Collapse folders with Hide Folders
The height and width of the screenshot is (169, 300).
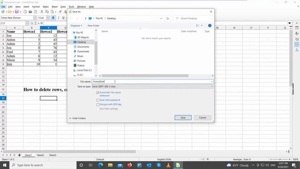pyautogui.click(x=77, y=118)
